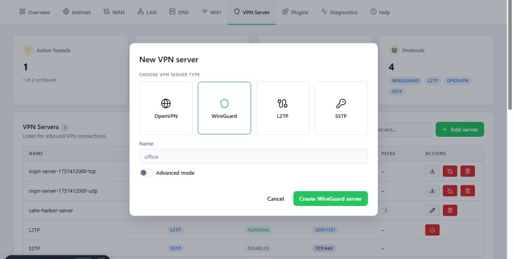Click the OPENVPN protocol badge
This screenshot has height=259, width=513.
457,81
